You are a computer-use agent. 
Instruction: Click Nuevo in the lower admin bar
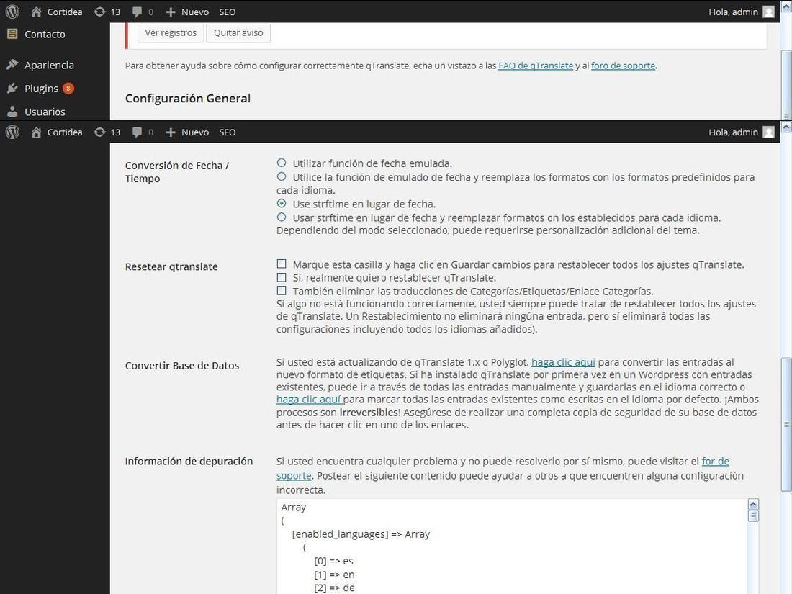click(x=195, y=132)
